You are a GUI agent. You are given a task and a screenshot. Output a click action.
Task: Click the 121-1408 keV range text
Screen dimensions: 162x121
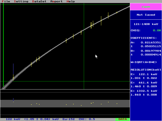pos(146,24)
